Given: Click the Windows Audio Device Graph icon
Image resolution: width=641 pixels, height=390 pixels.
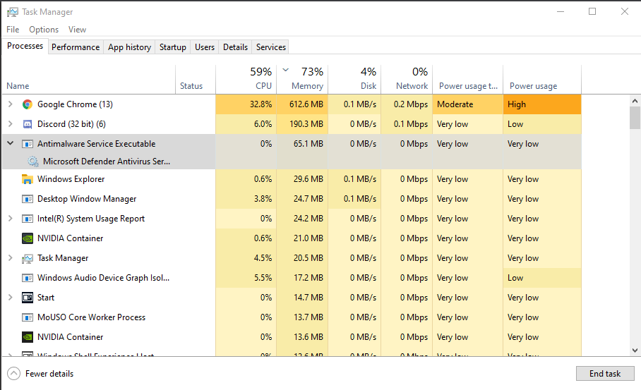Looking at the screenshot, I should [28, 278].
